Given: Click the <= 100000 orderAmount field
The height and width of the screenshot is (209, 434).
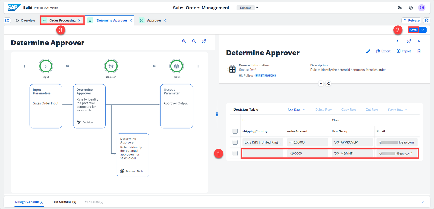Looking at the screenshot, I should (x=307, y=142).
